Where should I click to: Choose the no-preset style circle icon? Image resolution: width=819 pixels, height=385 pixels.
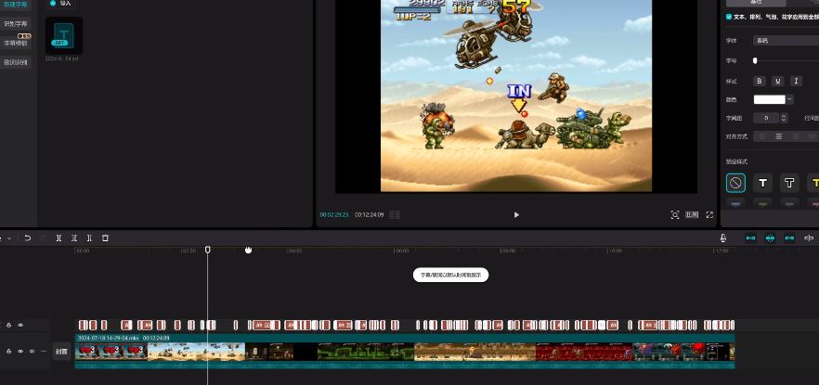(x=735, y=183)
